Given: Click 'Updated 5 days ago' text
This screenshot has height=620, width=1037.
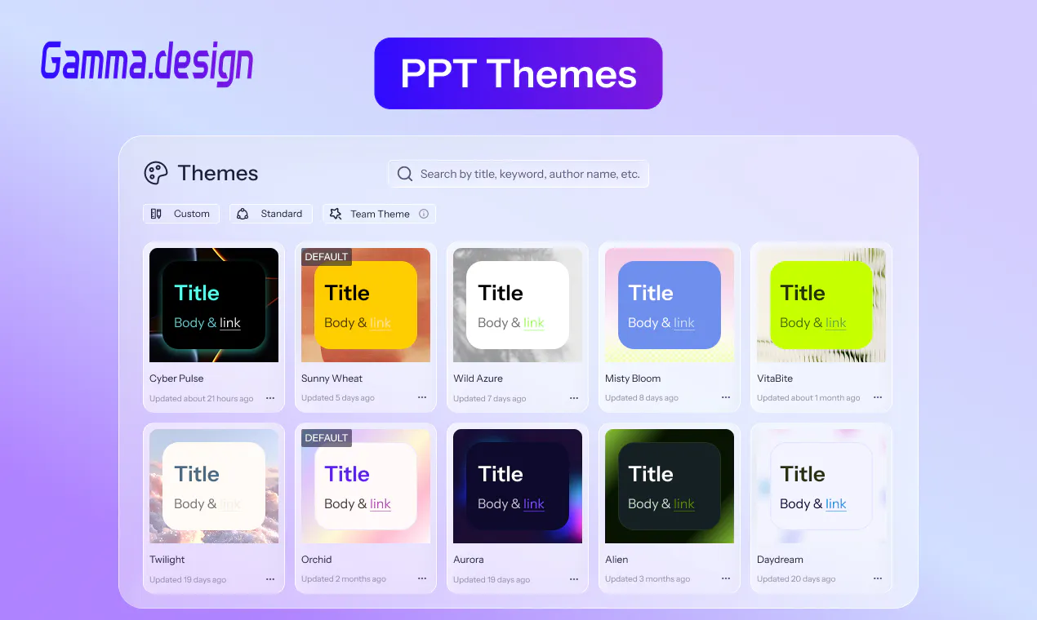Looking at the screenshot, I should point(338,398).
